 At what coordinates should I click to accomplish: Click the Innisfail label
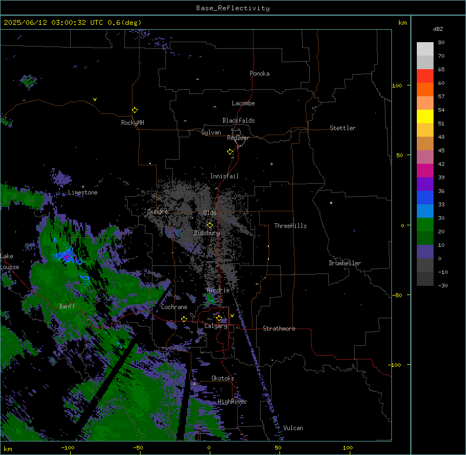coord(224,176)
